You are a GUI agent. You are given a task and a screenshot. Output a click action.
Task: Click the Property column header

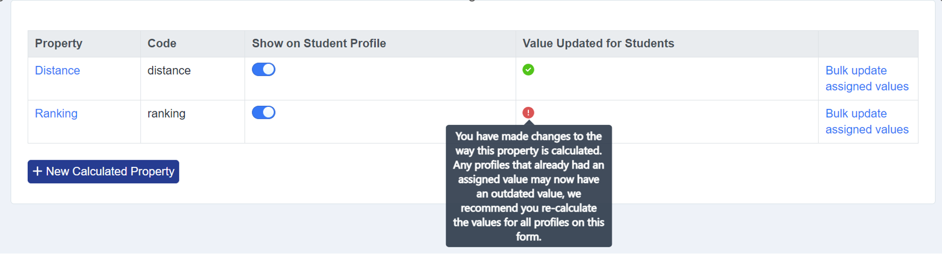click(58, 43)
